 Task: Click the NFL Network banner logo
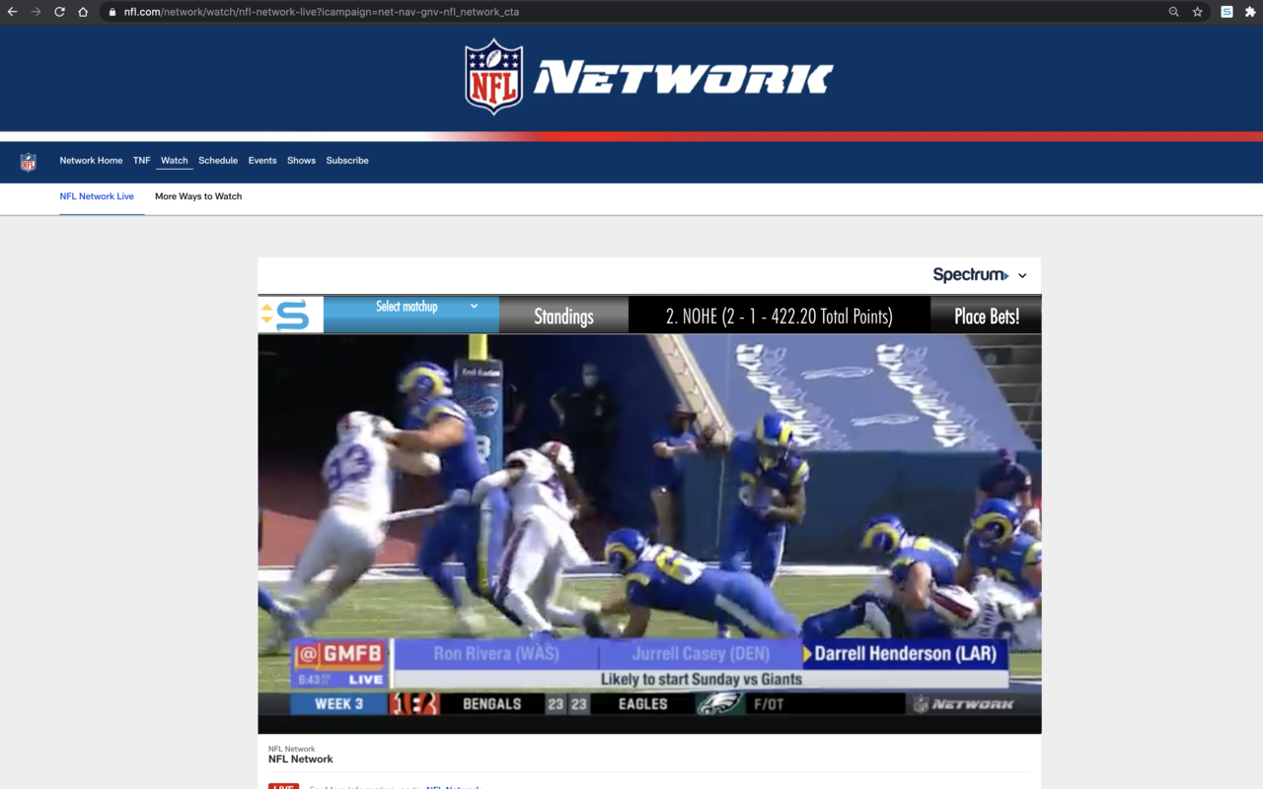[x=649, y=77]
